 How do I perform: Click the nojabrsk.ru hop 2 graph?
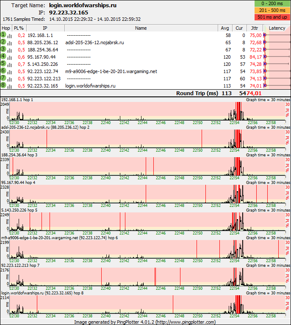pos(147,138)
